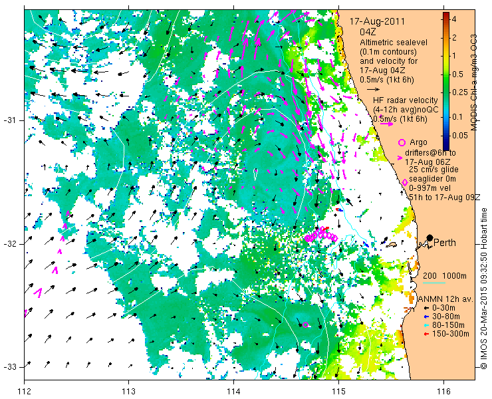Click the 'MODIS Chl-a mg/m3 OC3' colorbar title
This screenshot has height=399, width=492.
474,82
